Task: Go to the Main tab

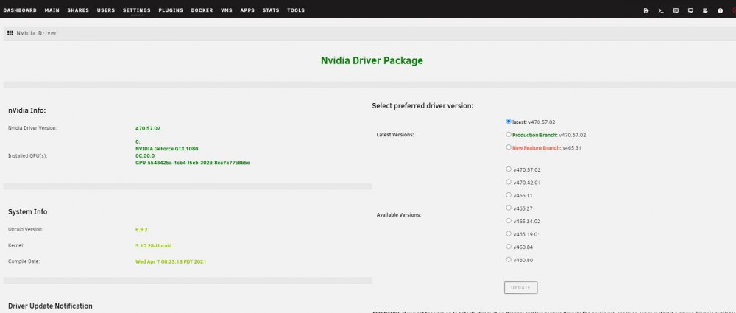Action: tap(52, 10)
